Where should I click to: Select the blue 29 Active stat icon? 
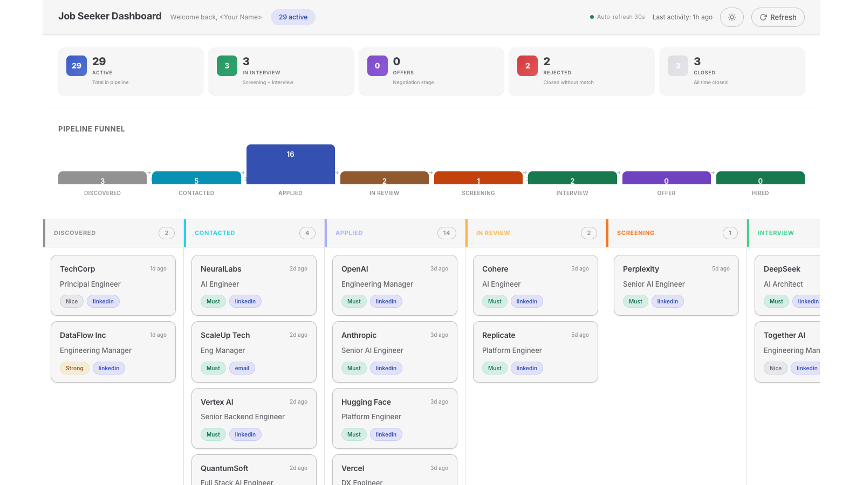tap(77, 66)
